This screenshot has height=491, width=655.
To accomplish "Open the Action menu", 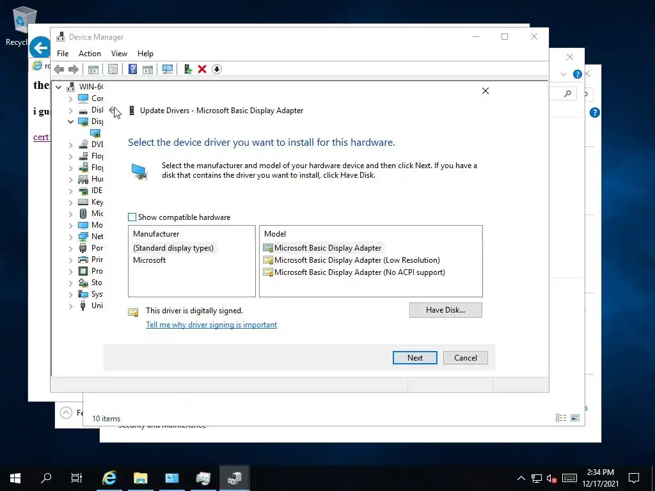I will click(x=90, y=54).
